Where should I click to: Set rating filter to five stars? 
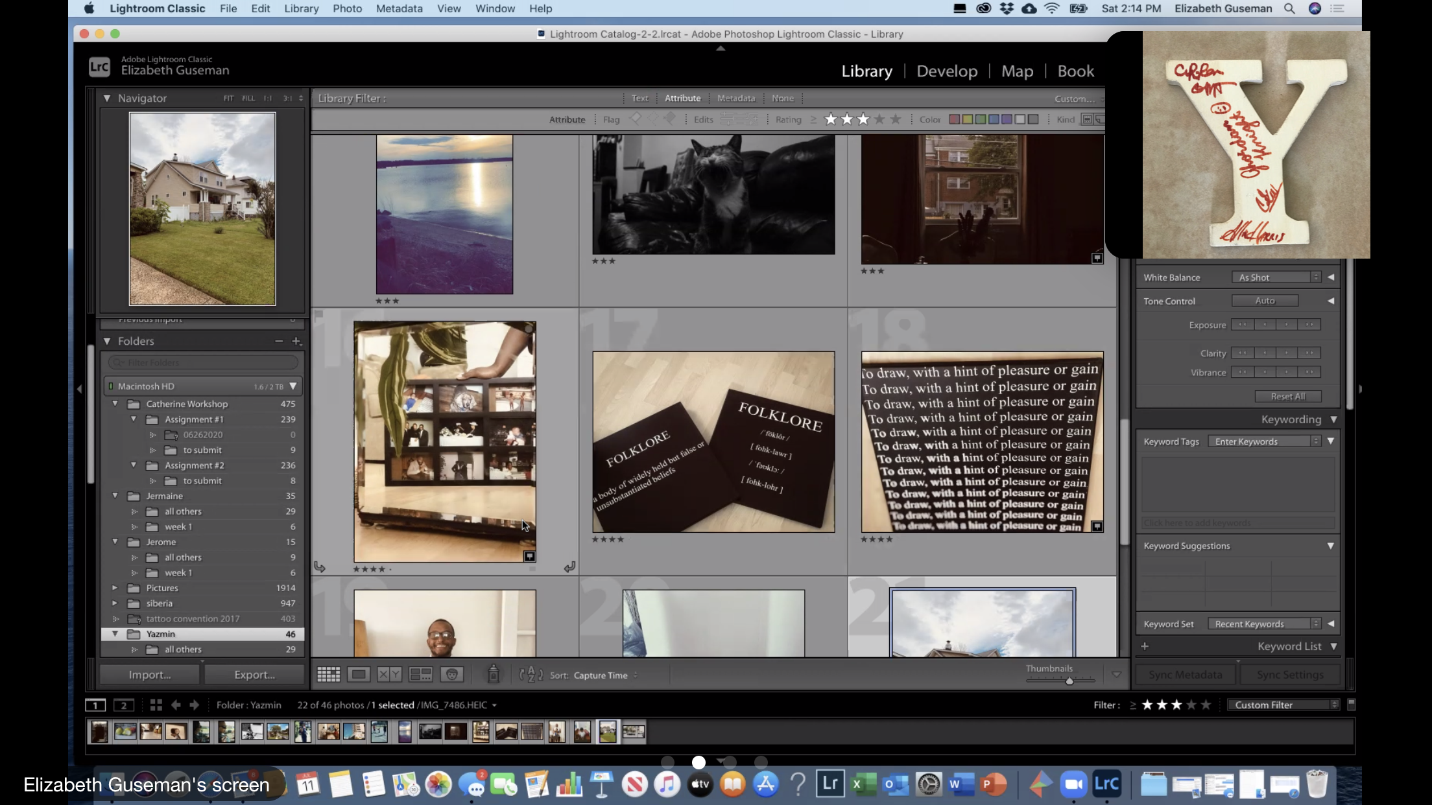[x=896, y=119]
